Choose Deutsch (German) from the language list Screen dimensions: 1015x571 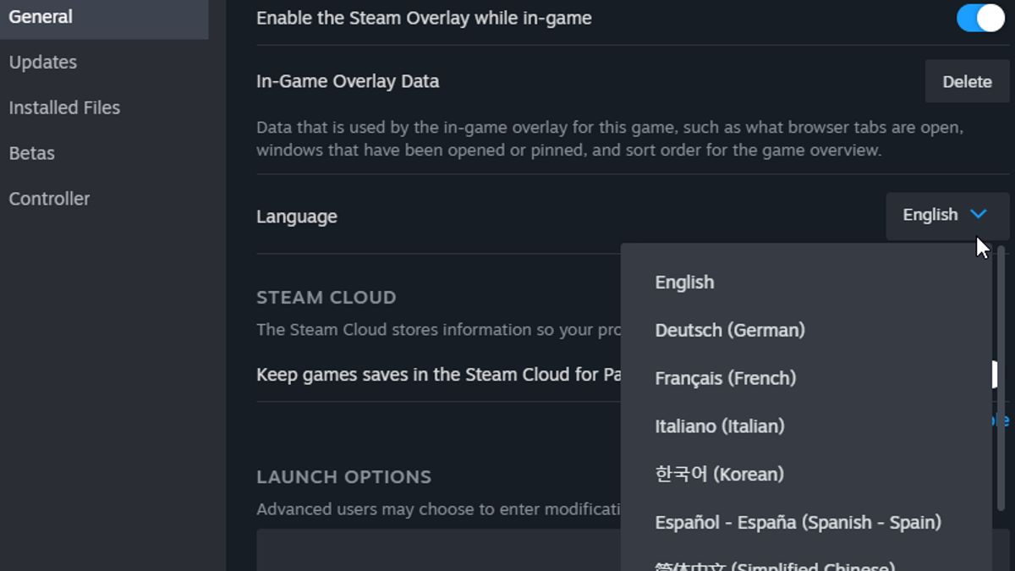[729, 330]
